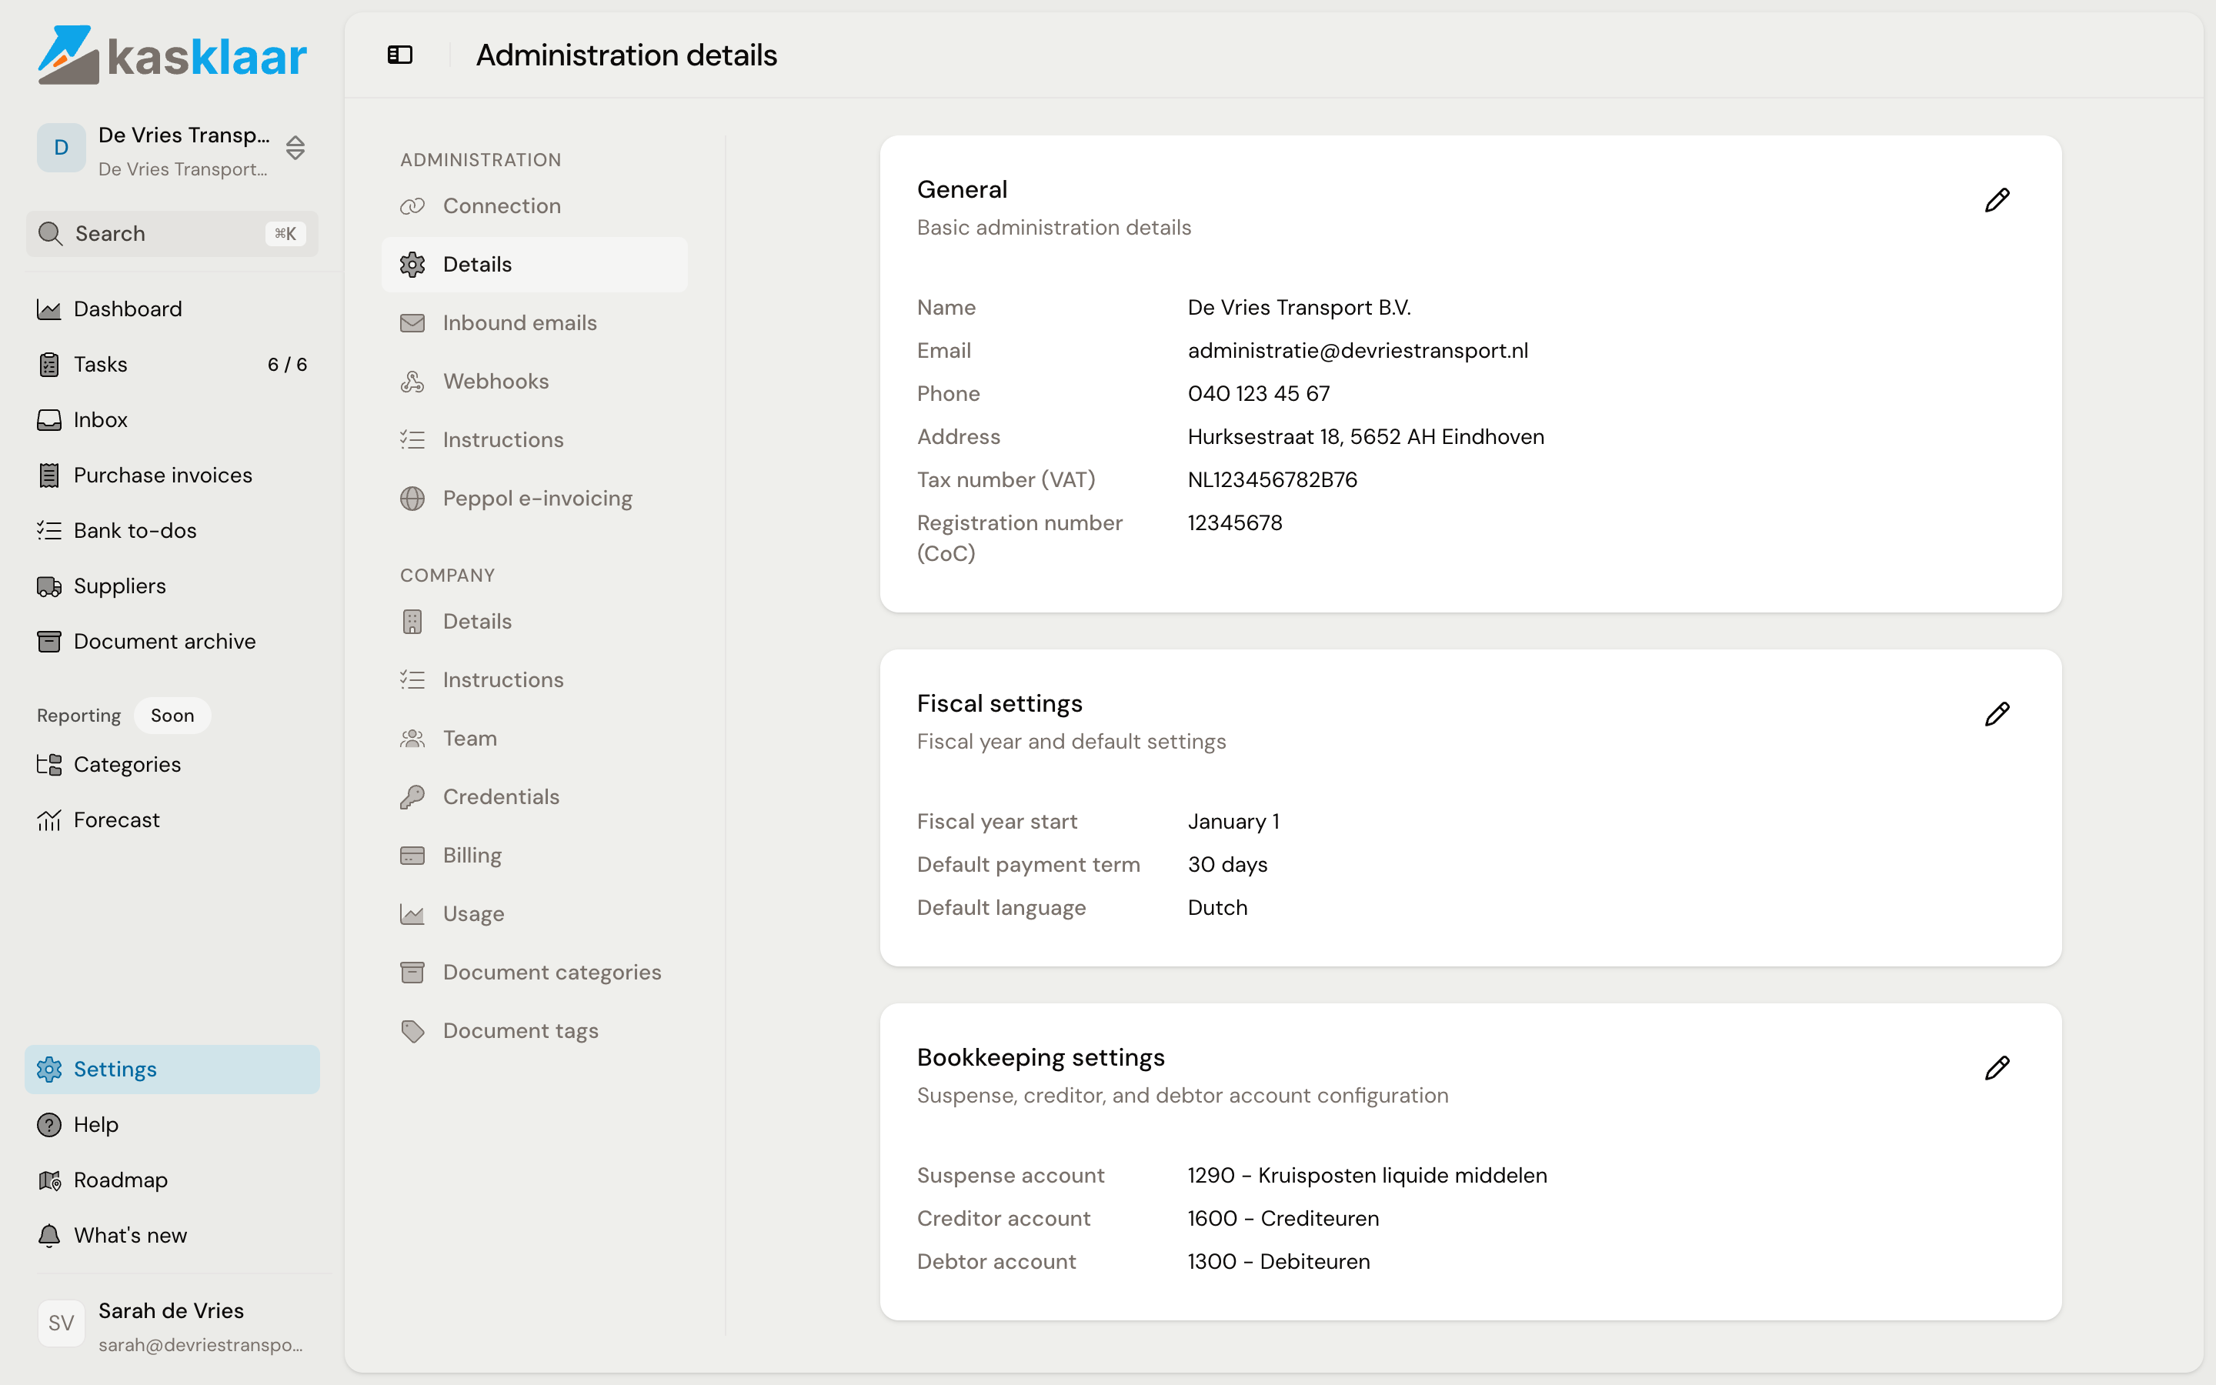Click the suspense account value 1290 - Kruisposten liquide middelen

point(1367,1176)
